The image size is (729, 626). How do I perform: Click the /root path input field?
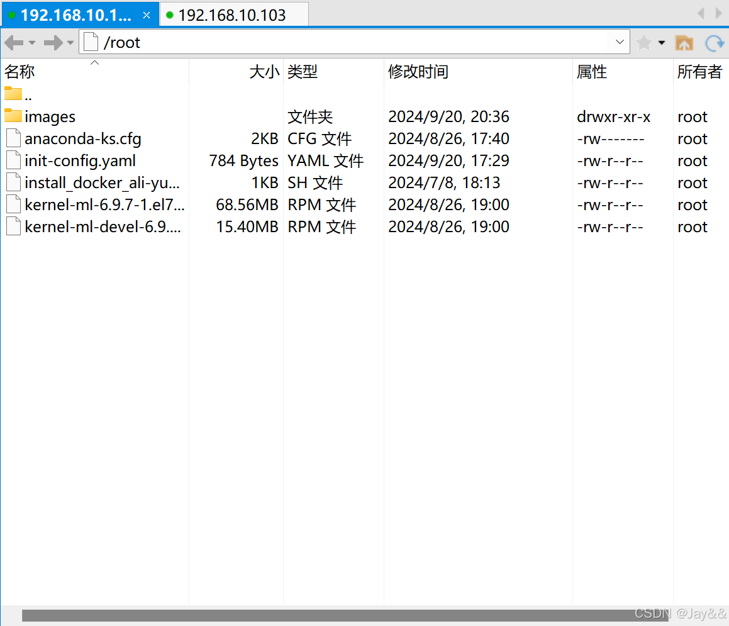[x=354, y=42]
